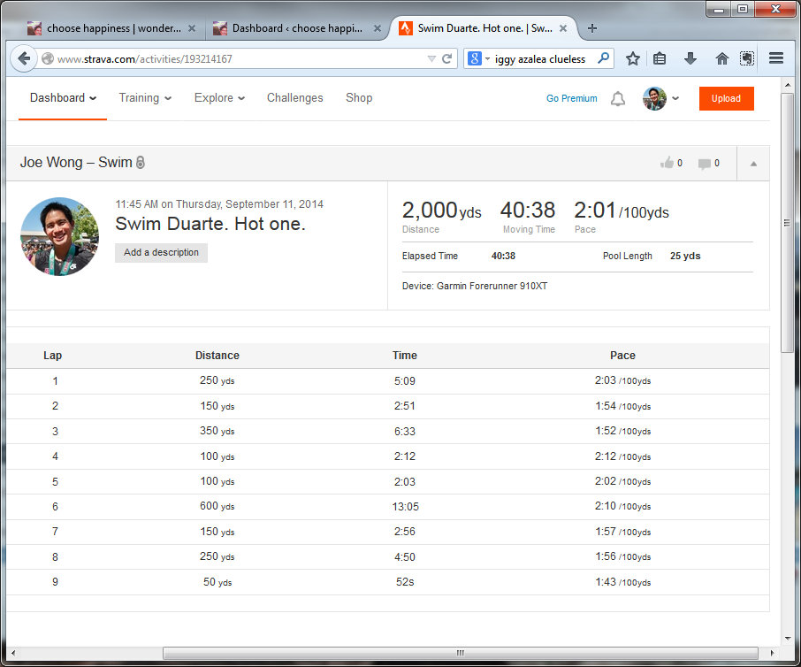Open the Firefox hamburger menu

click(x=776, y=59)
